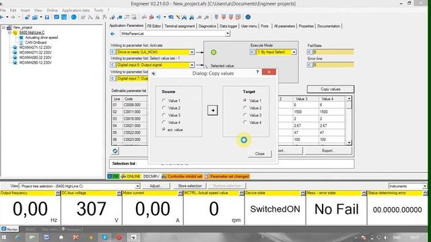The width and height of the screenshot is (431, 242).
Task: Click the forward arrow in main toolbar
Action: click(x=13, y=17)
